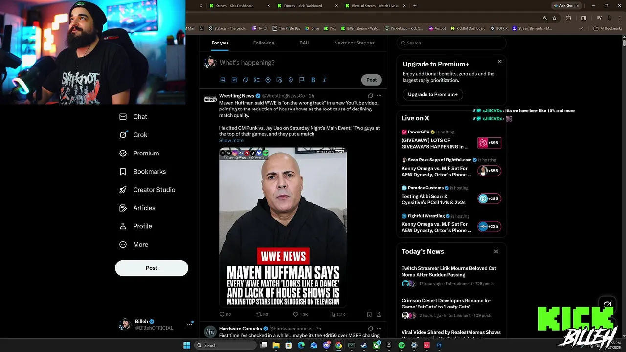Add media image to the new post

coord(223,80)
